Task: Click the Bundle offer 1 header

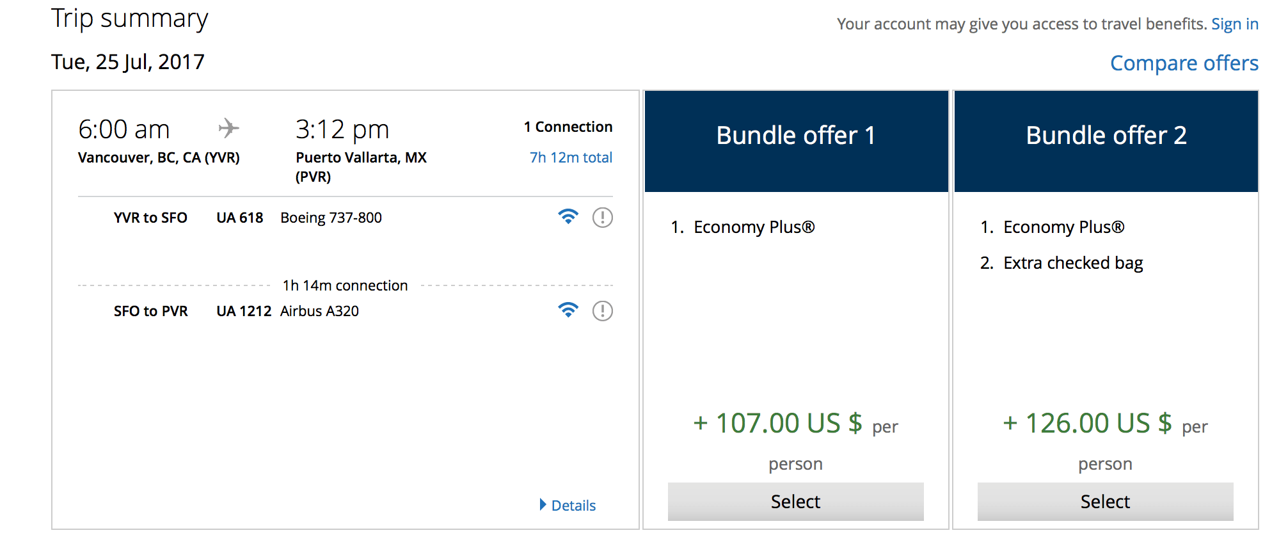Action: click(x=795, y=136)
